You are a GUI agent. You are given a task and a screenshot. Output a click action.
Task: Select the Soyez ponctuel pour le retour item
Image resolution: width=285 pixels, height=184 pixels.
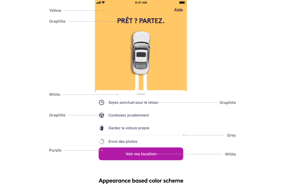(133, 103)
